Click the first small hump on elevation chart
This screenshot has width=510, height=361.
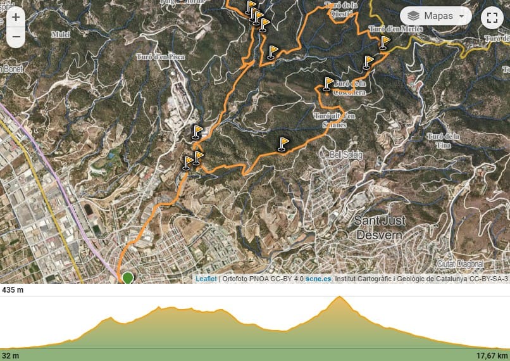point(110,319)
